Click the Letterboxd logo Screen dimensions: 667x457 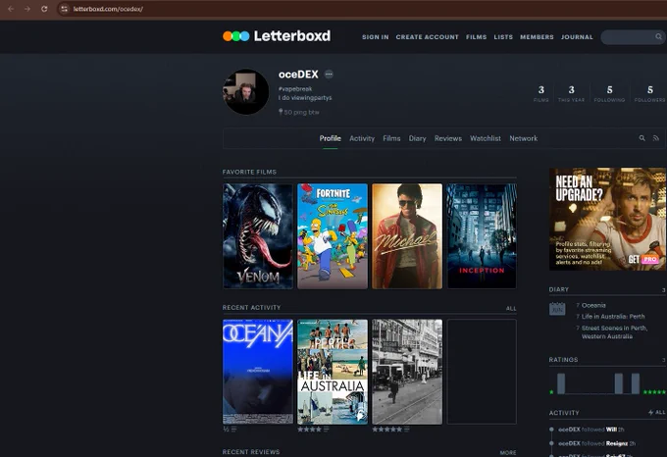277,36
